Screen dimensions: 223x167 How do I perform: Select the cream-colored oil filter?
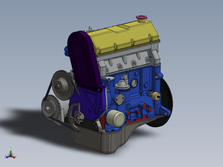tap(116, 118)
